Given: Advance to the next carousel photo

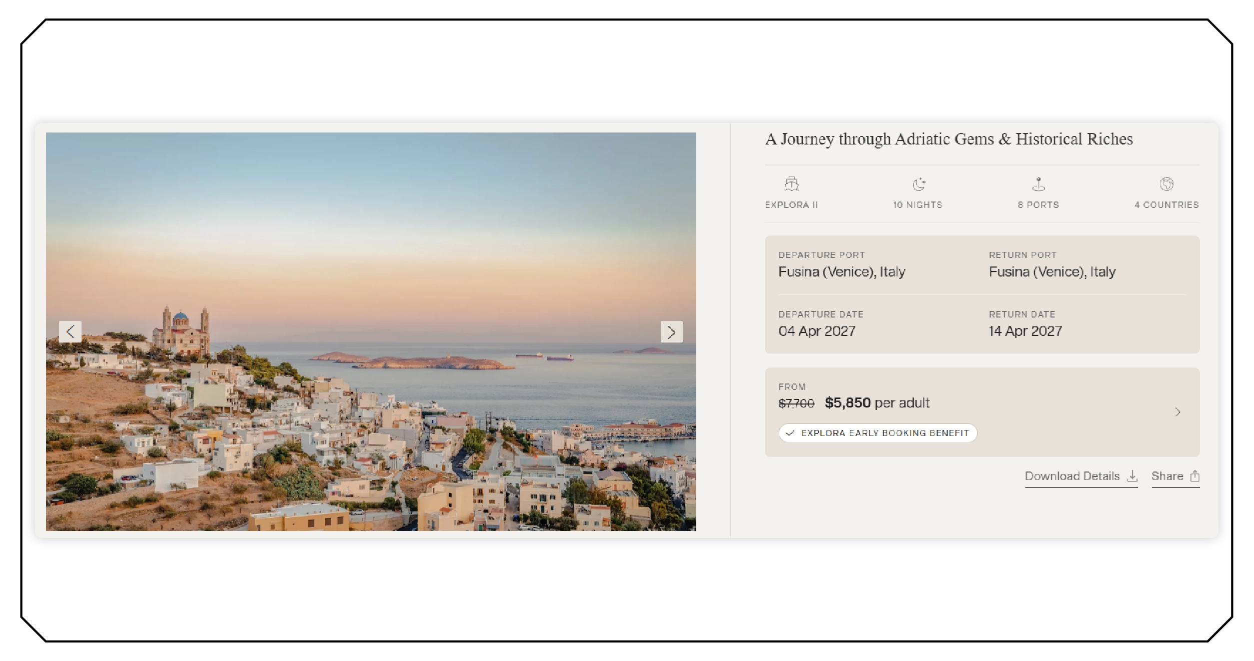Looking at the screenshot, I should pos(671,332).
